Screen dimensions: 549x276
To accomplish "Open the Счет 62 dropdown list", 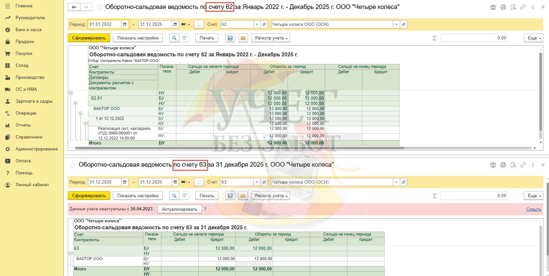I will coord(257,24).
